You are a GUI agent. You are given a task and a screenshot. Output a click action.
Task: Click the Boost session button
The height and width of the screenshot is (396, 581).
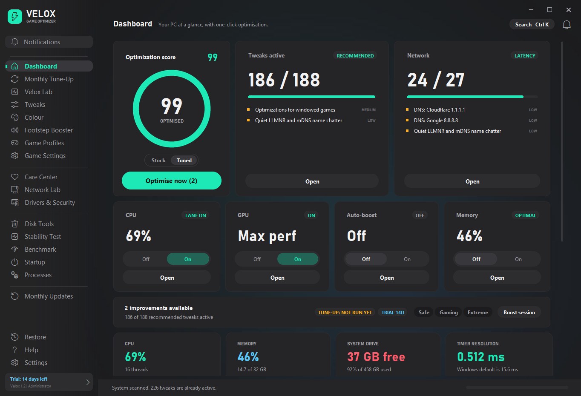[519, 313]
